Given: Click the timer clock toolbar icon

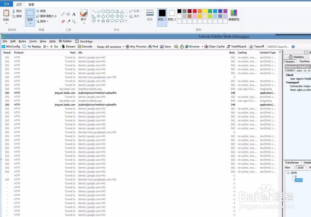Looking at the screenshot, I should coord(182,47).
